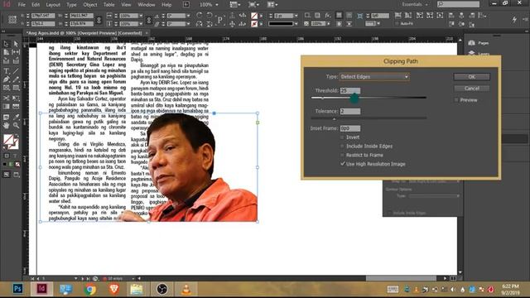Click OK in Clipping Path dialog
The image size is (530, 298).
pos(471,77)
